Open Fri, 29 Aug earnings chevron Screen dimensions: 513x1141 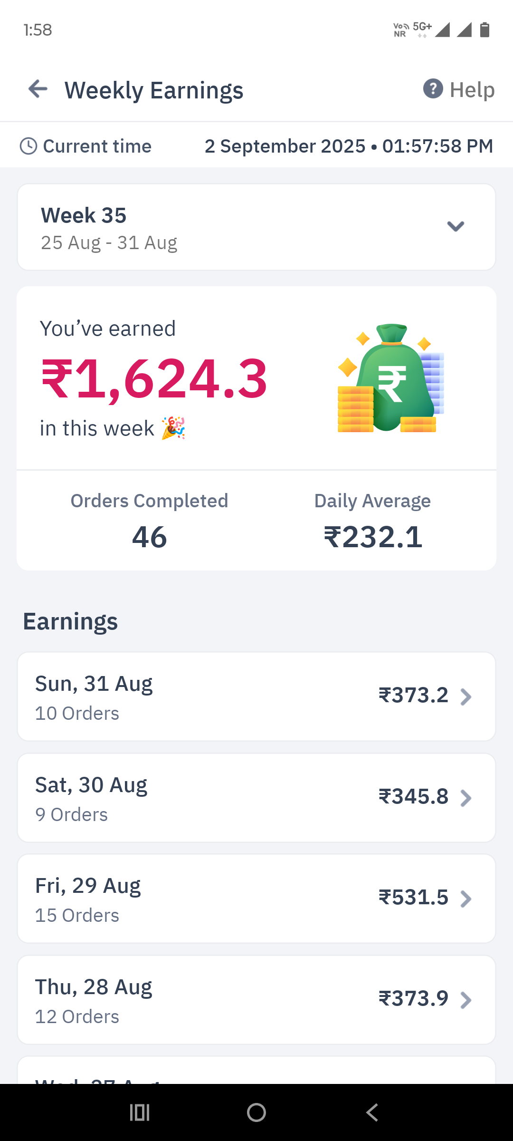466,899
